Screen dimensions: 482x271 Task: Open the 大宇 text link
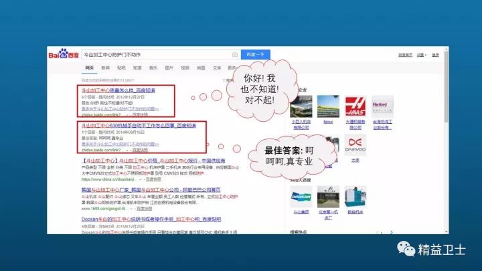pos(355,160)
